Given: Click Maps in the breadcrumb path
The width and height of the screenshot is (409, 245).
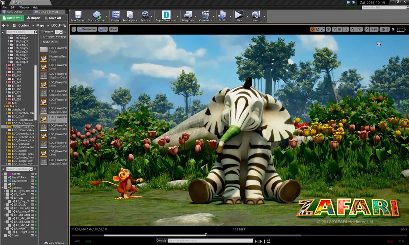Looking at the screenshot, I should (40, 26).
